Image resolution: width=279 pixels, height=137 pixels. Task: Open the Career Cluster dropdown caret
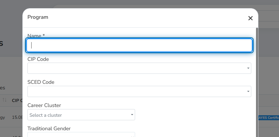pyautogui.click(x=132, y=115)
